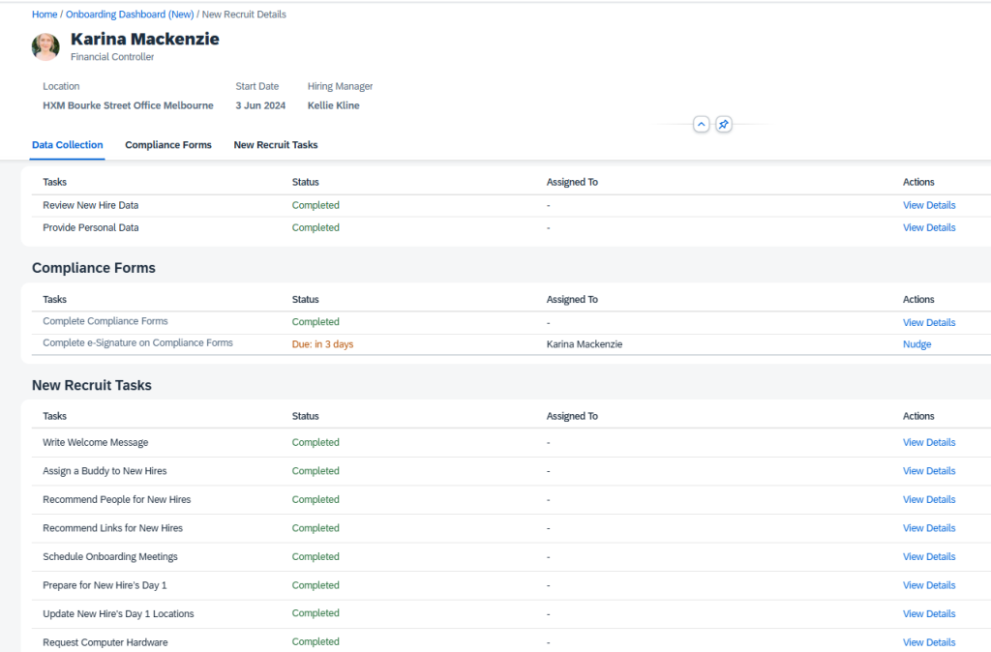Viewport: 991px width, 652px height.
Task: Open the Complete Compliance Forms task
Action: pyautogui.click(x=105, y=321)
